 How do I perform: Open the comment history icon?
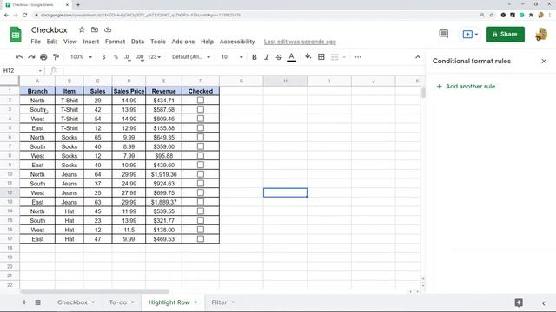[x=444, y=34]
